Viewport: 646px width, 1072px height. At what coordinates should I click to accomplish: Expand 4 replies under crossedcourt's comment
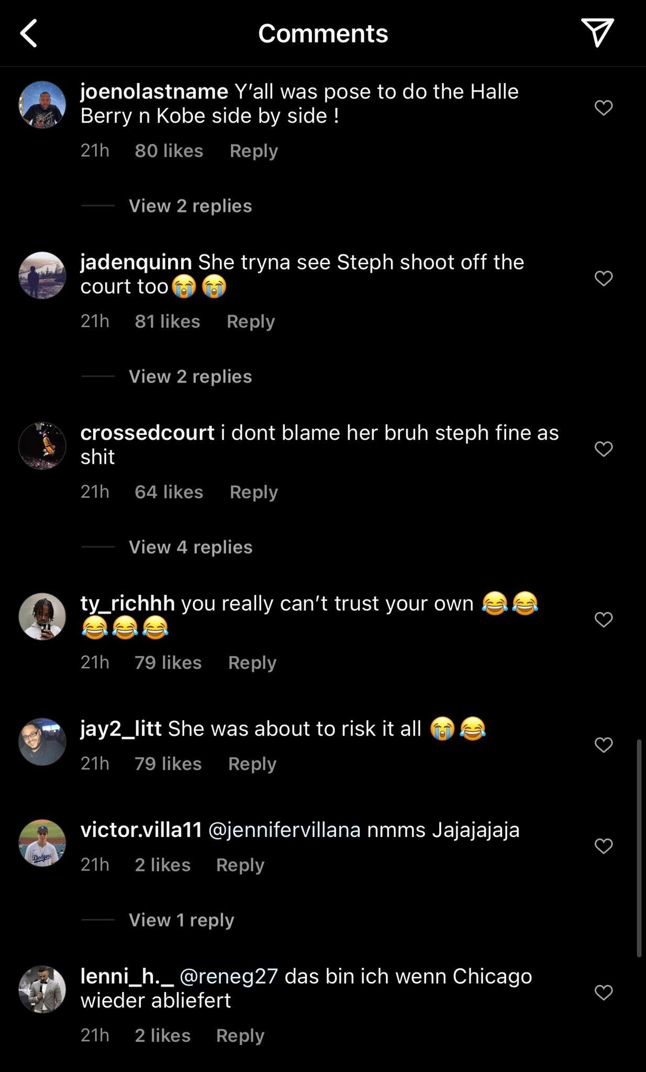pyautogui.click(x=191, y=547)
